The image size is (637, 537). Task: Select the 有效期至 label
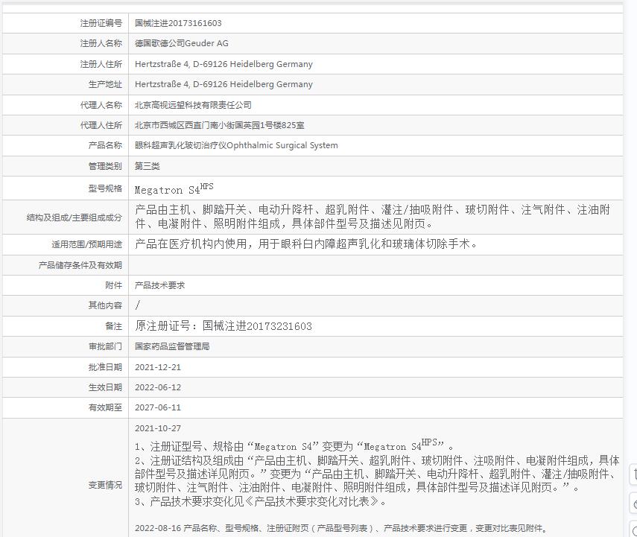click(x=105, y=407)
